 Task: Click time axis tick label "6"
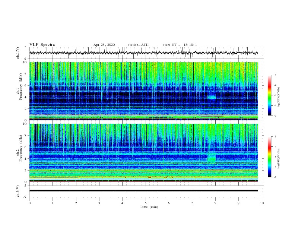(x=169, y=203)
